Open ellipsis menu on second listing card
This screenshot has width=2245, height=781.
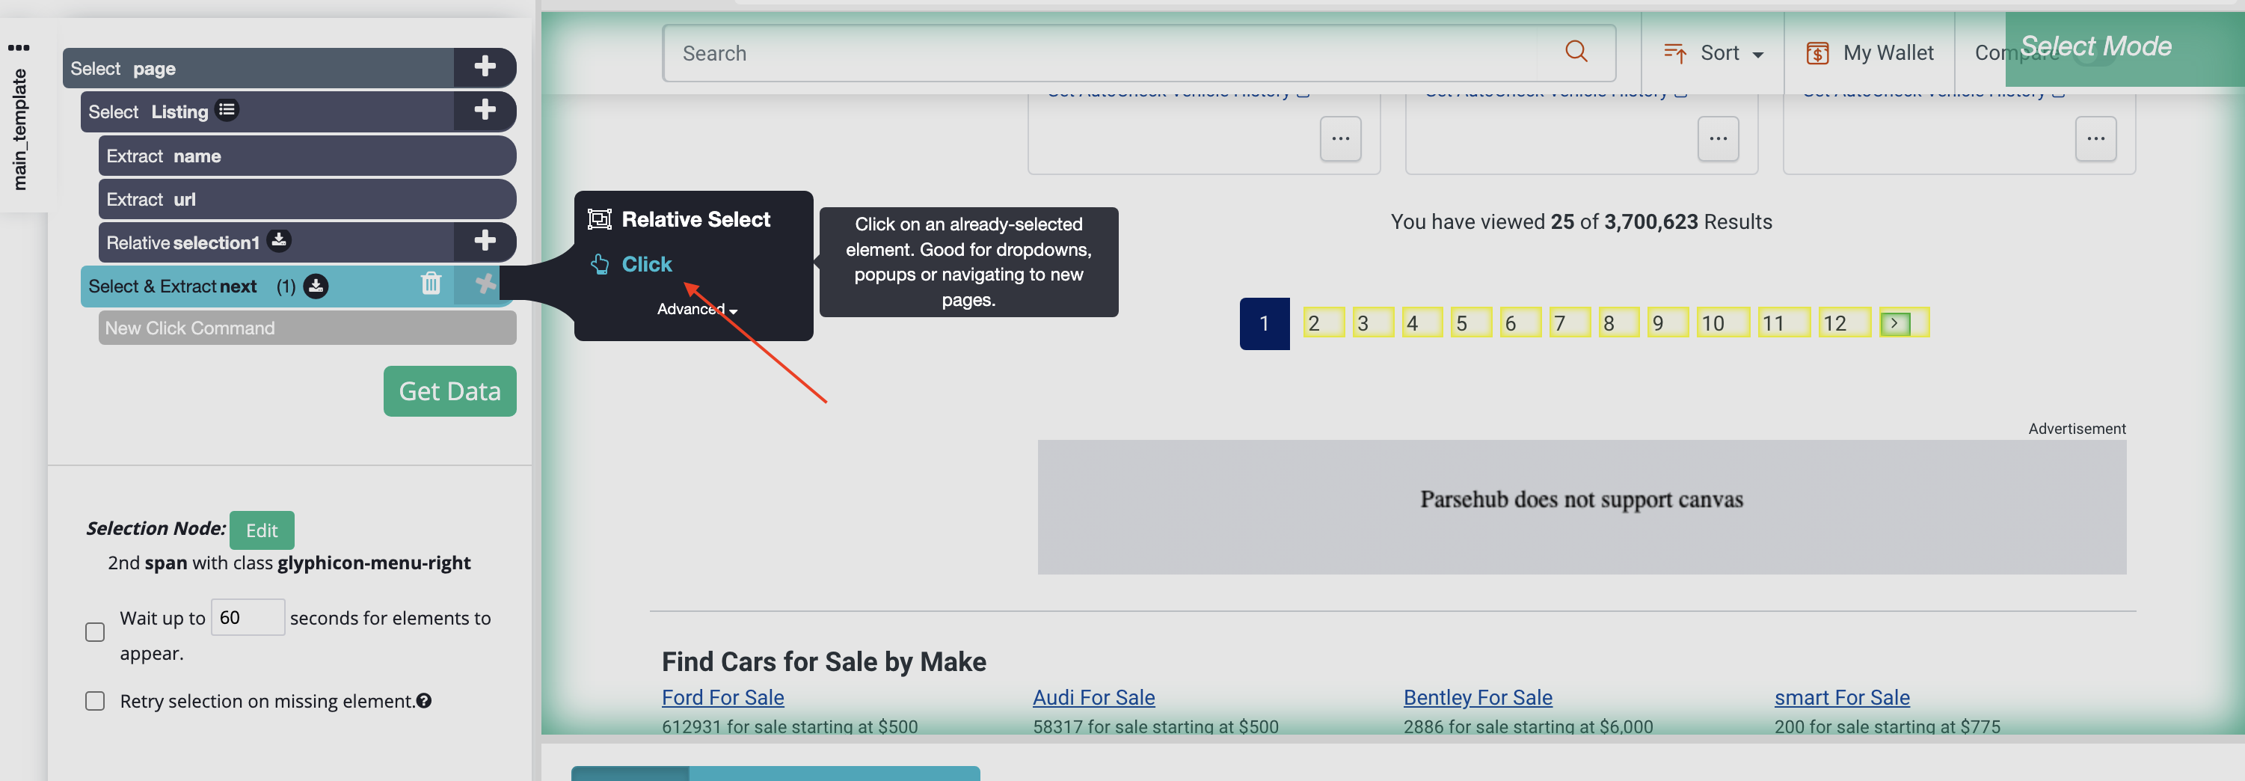click(x=1718, y=138)
